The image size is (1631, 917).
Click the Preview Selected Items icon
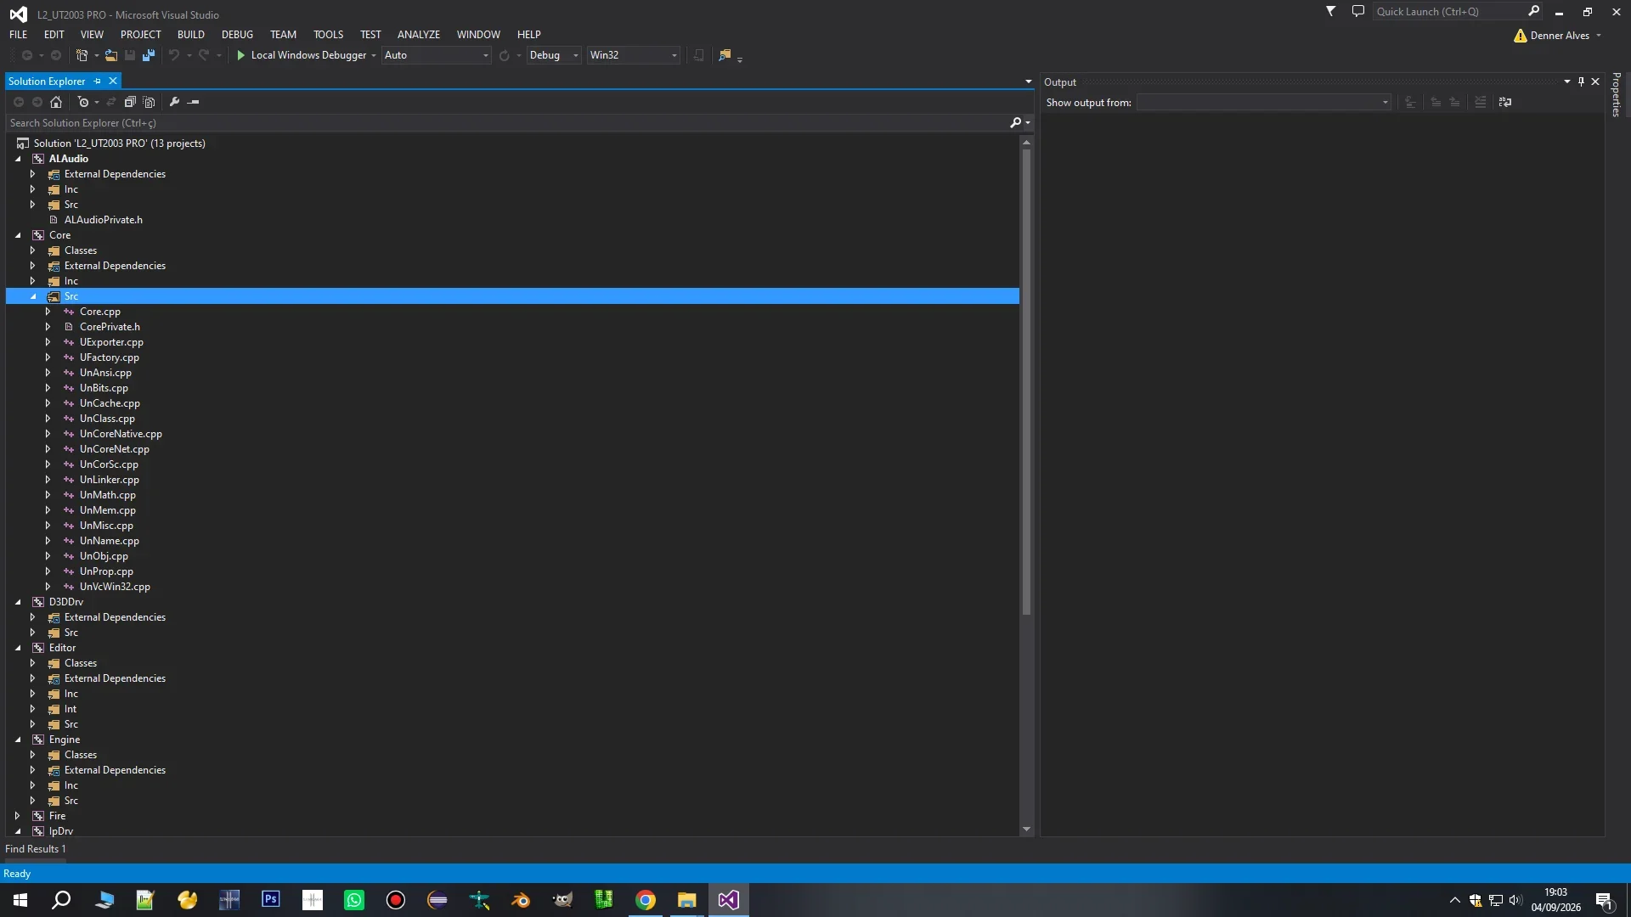[194, 102]
